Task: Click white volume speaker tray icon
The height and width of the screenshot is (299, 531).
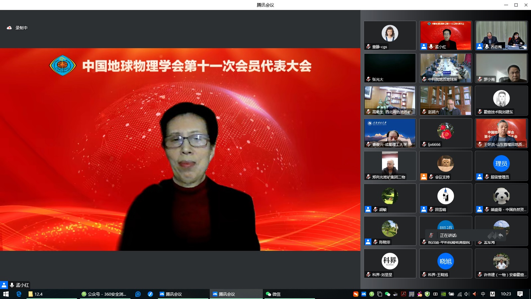Action: click(467, 294)
